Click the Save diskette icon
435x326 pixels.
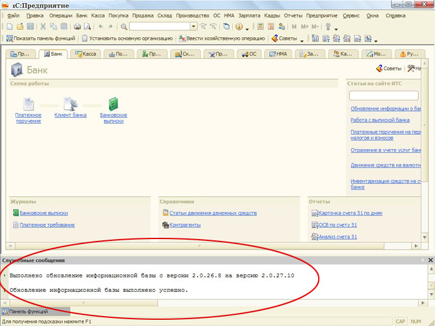[x=30, y=27]
